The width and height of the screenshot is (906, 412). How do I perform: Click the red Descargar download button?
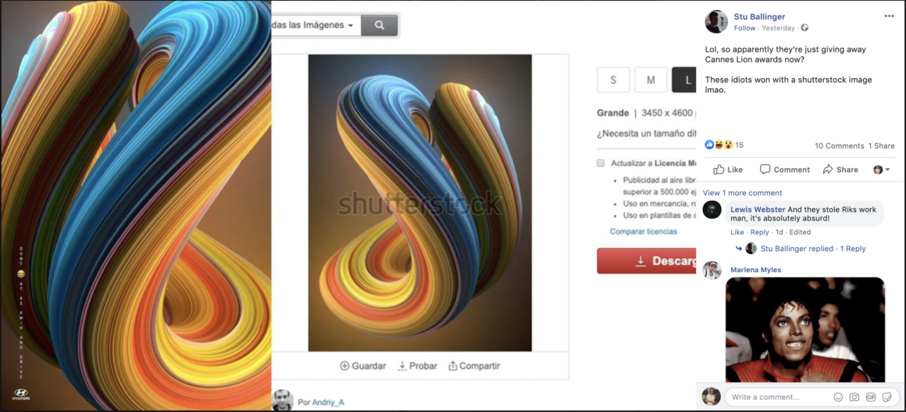click(x=647, y=261)
